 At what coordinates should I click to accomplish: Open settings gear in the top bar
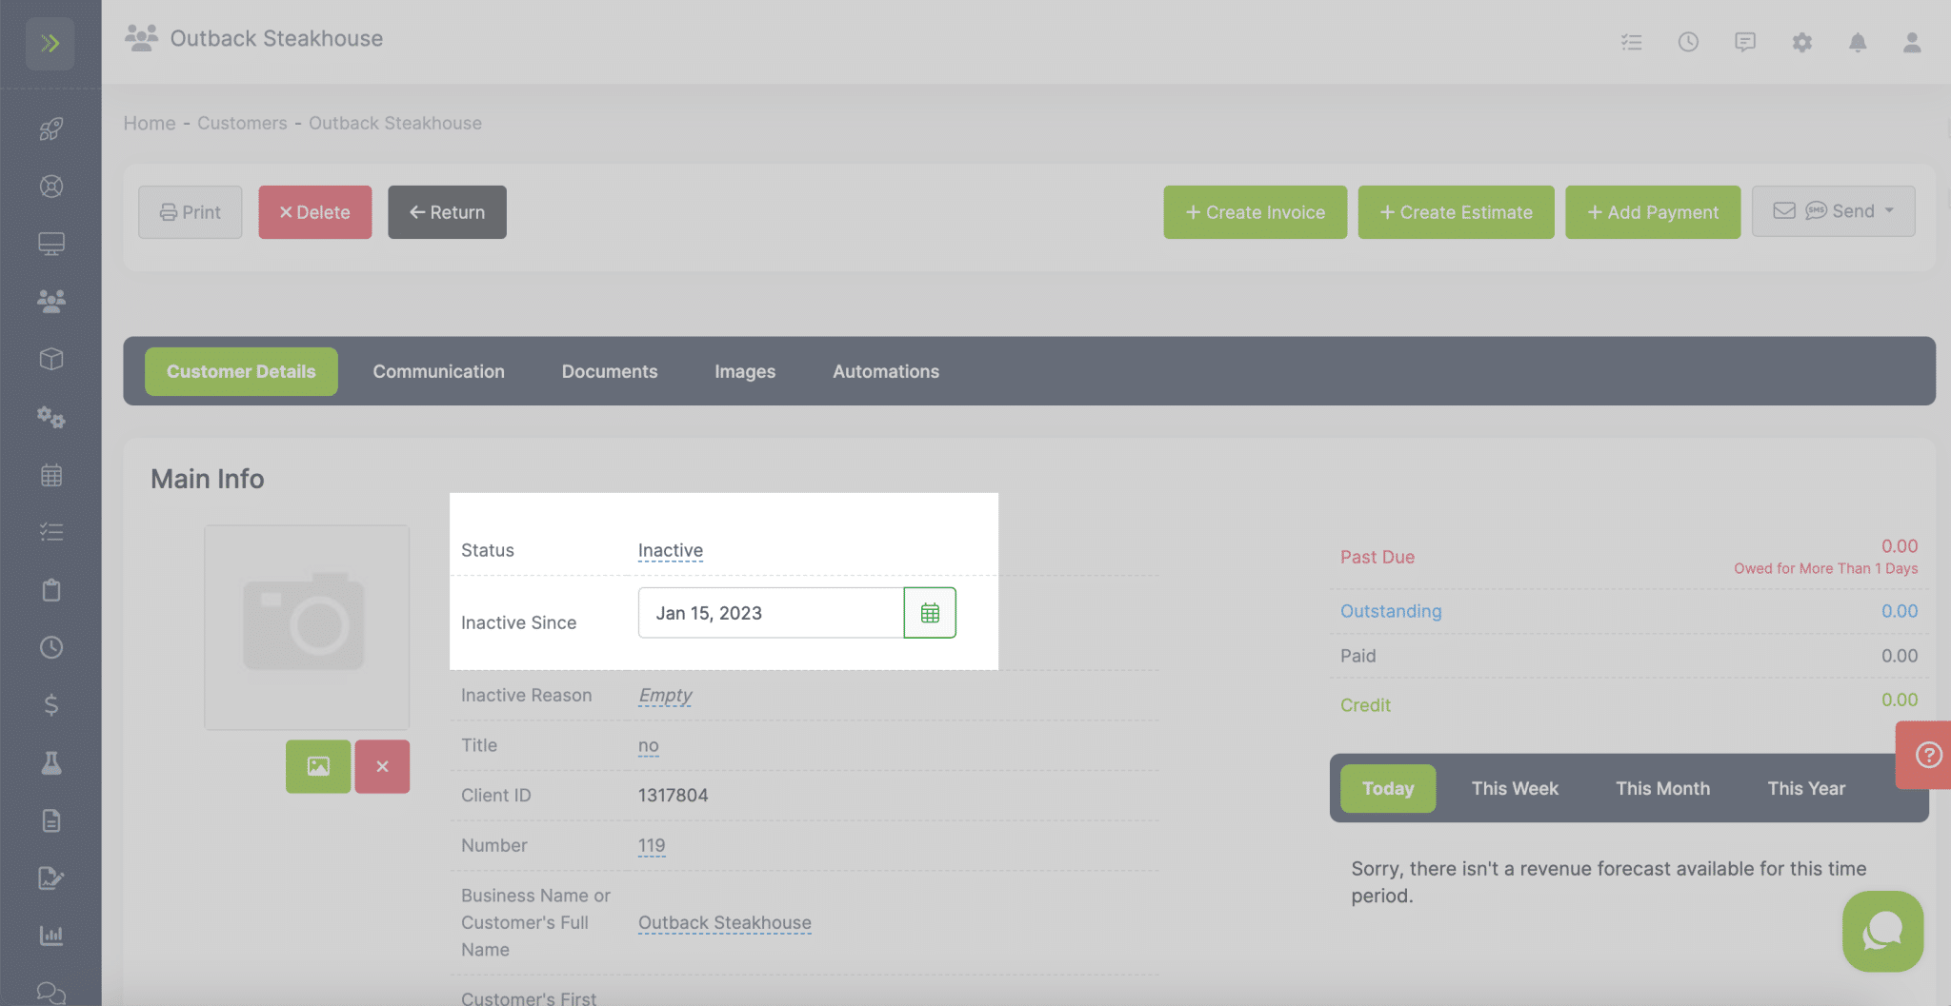(x=1801, y=42)
